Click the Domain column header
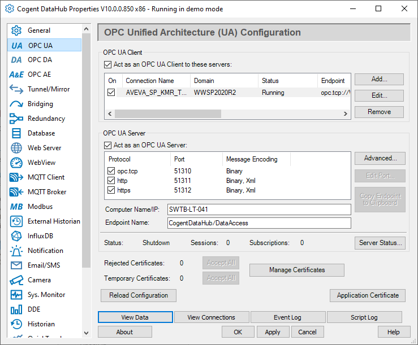Screen dimensions: 418x345 coord(224,81)
